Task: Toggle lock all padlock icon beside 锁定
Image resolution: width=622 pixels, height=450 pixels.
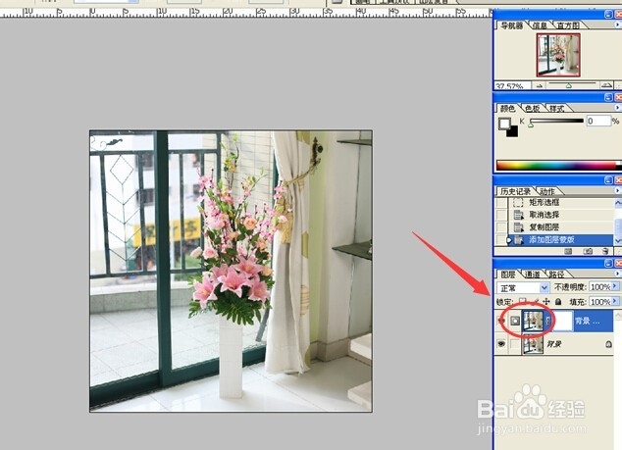Action: pos(558,302)
